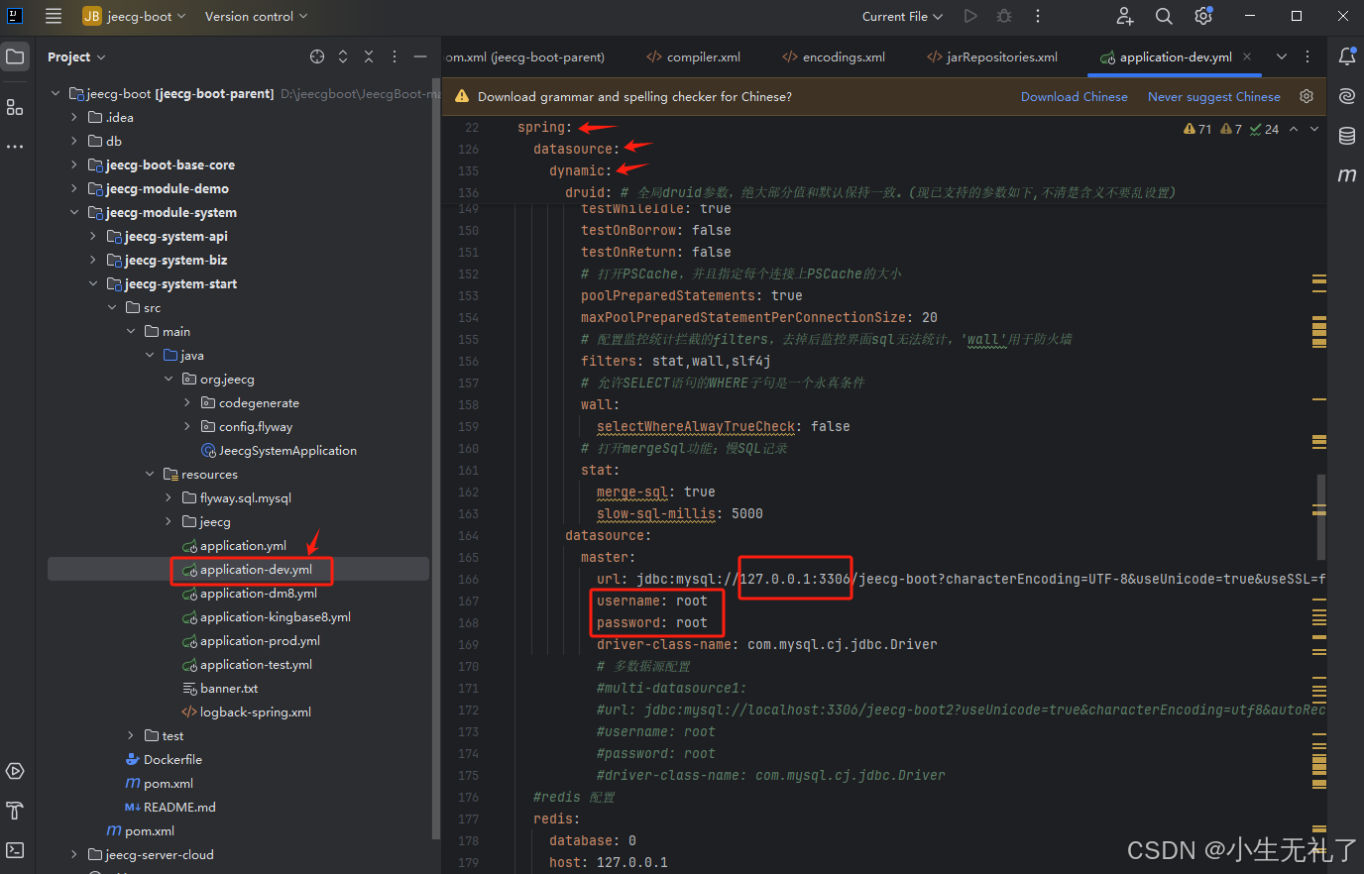Open the Build hammer tool window
This screenshot has height=874, width=1364.
pos(15,811)
